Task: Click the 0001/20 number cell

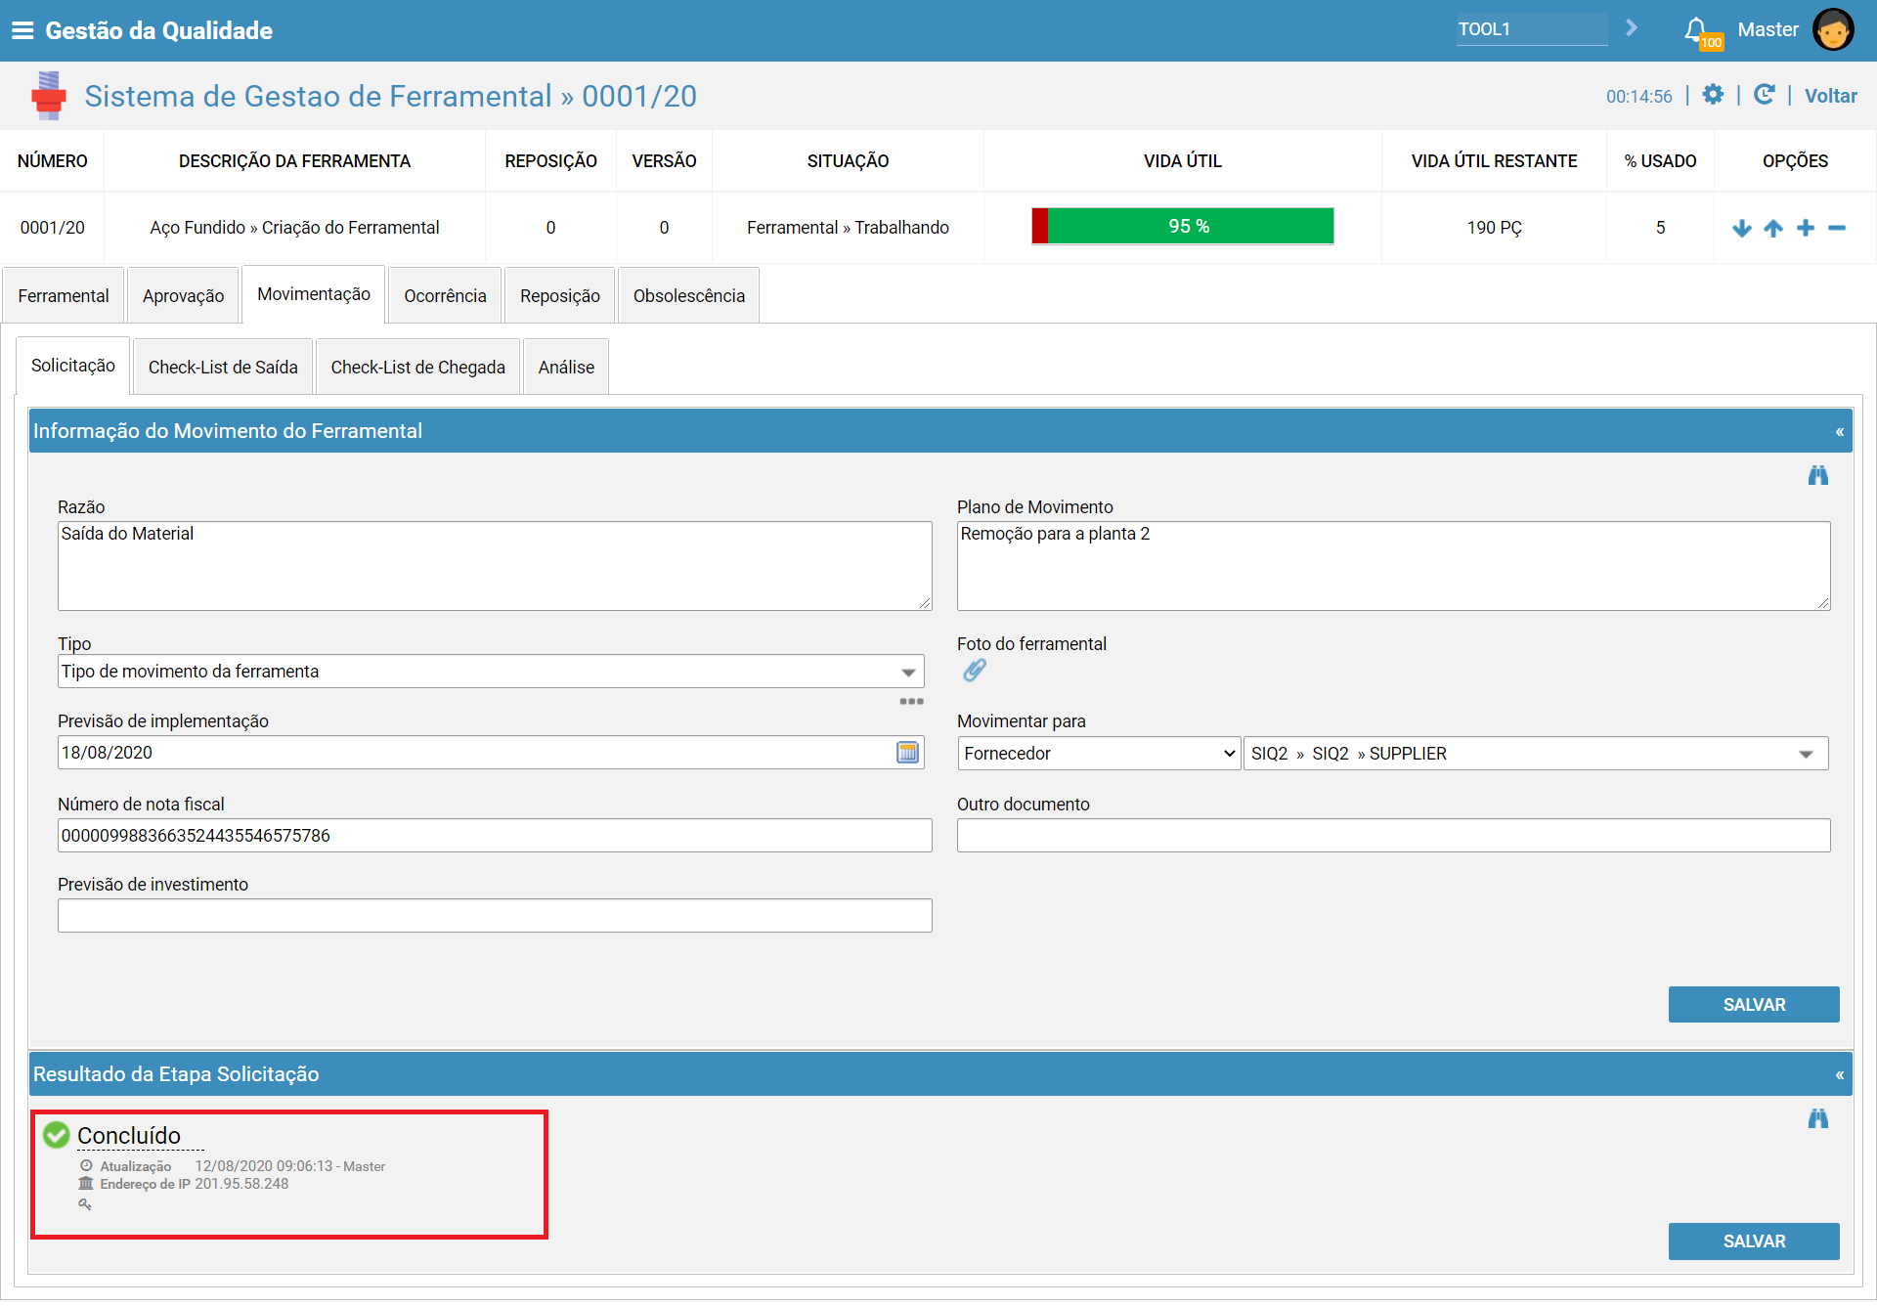Action: [53, 228]
